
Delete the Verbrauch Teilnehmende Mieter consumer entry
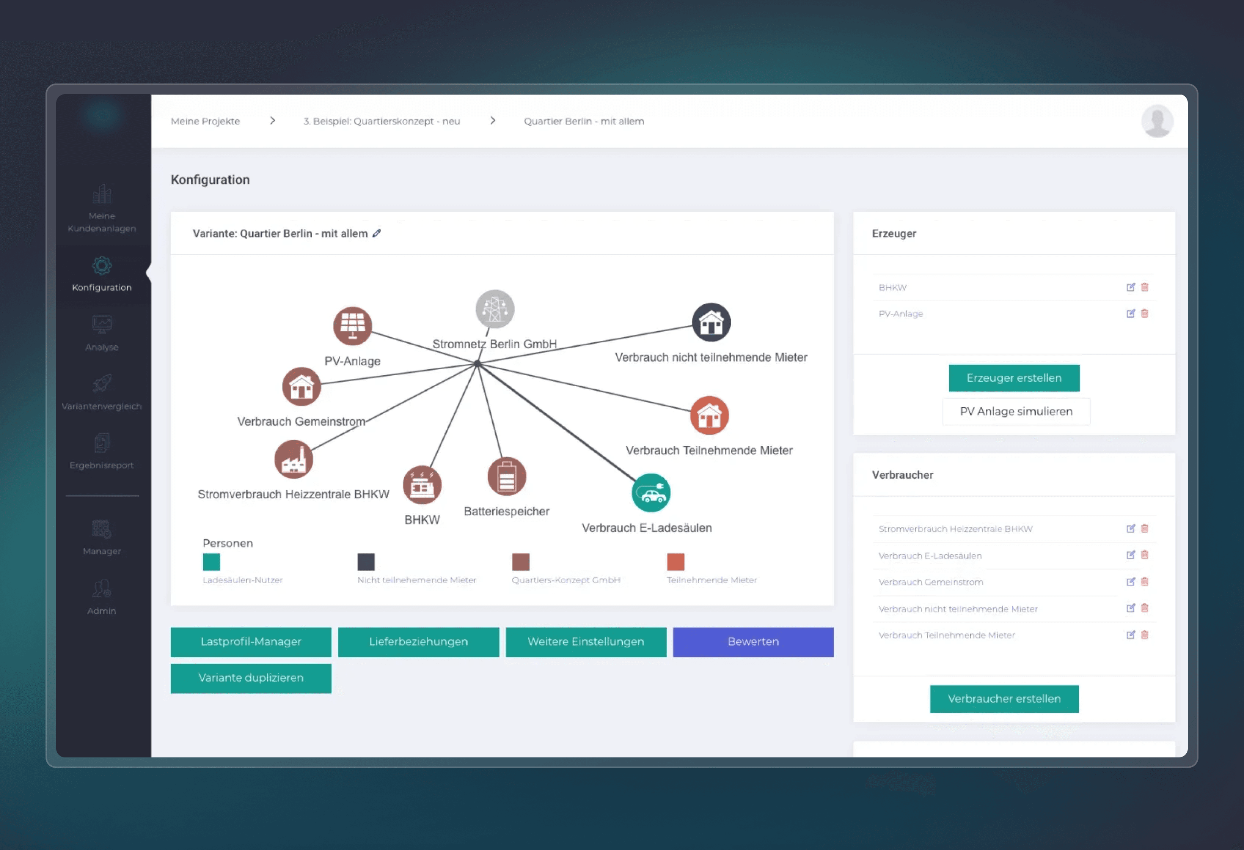(x=1144, y=635)
